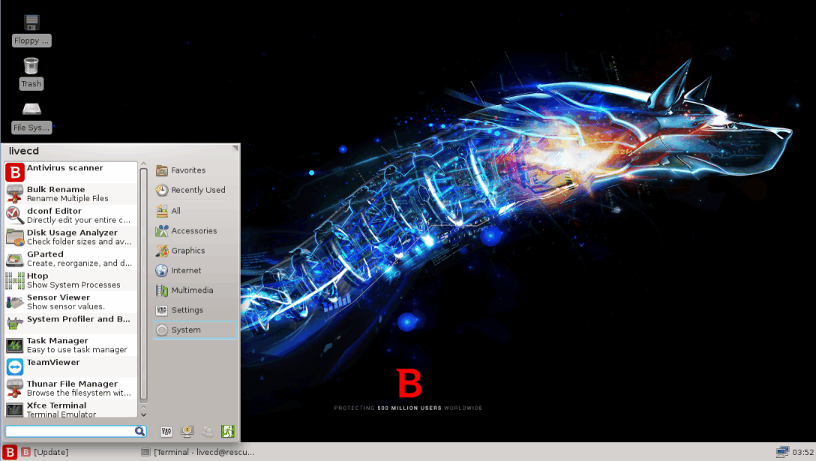Open the Settings Manager mixer icon

(166, 431)
